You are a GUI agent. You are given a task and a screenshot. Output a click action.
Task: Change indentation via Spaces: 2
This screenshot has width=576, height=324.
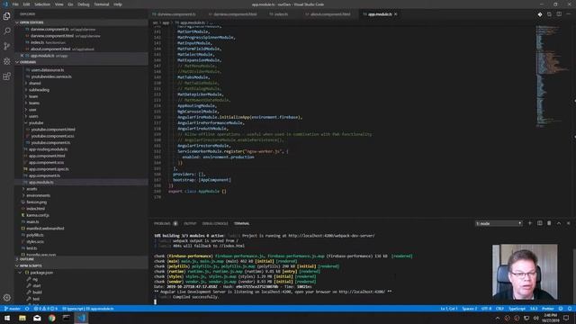470,309
